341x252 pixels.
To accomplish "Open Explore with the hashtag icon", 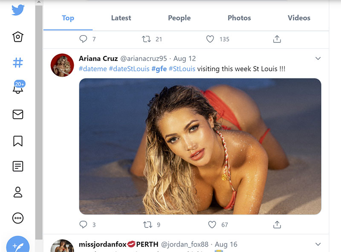I will (18, 63).
